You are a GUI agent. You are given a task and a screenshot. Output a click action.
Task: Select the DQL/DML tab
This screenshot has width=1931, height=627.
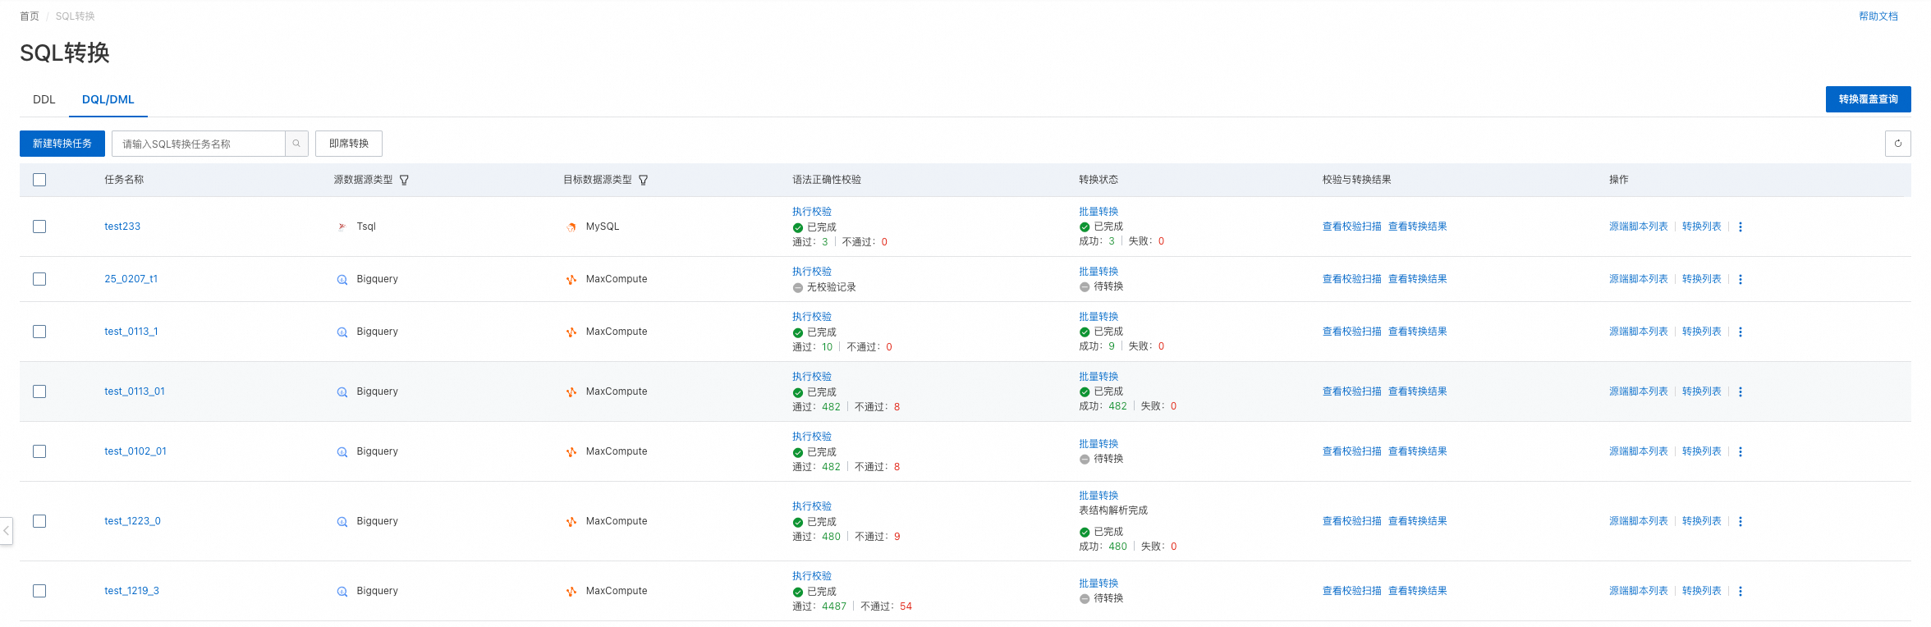coord(108,99)
